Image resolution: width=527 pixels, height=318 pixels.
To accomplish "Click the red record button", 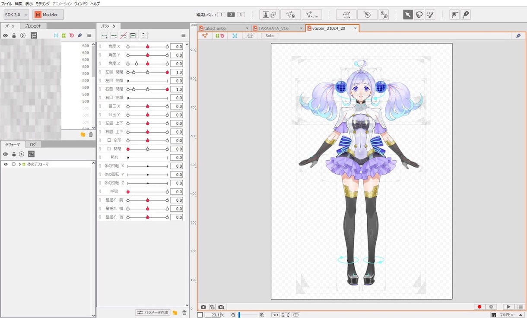I will [479, 307].
